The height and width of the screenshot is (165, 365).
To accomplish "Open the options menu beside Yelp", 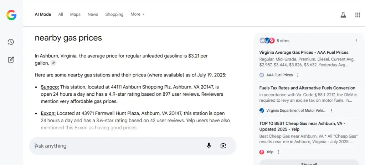I will pyautogui.click(x=278, y=152).
